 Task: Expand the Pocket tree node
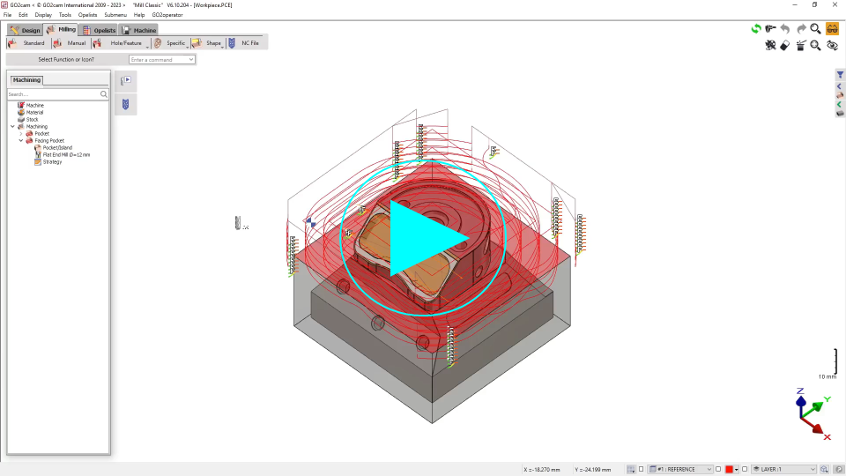[20, 134]
